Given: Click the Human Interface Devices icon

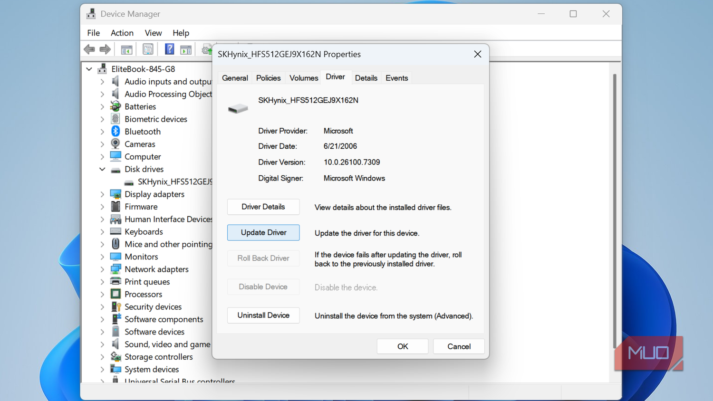Looking at the screenshot, I should coord(115,219).
